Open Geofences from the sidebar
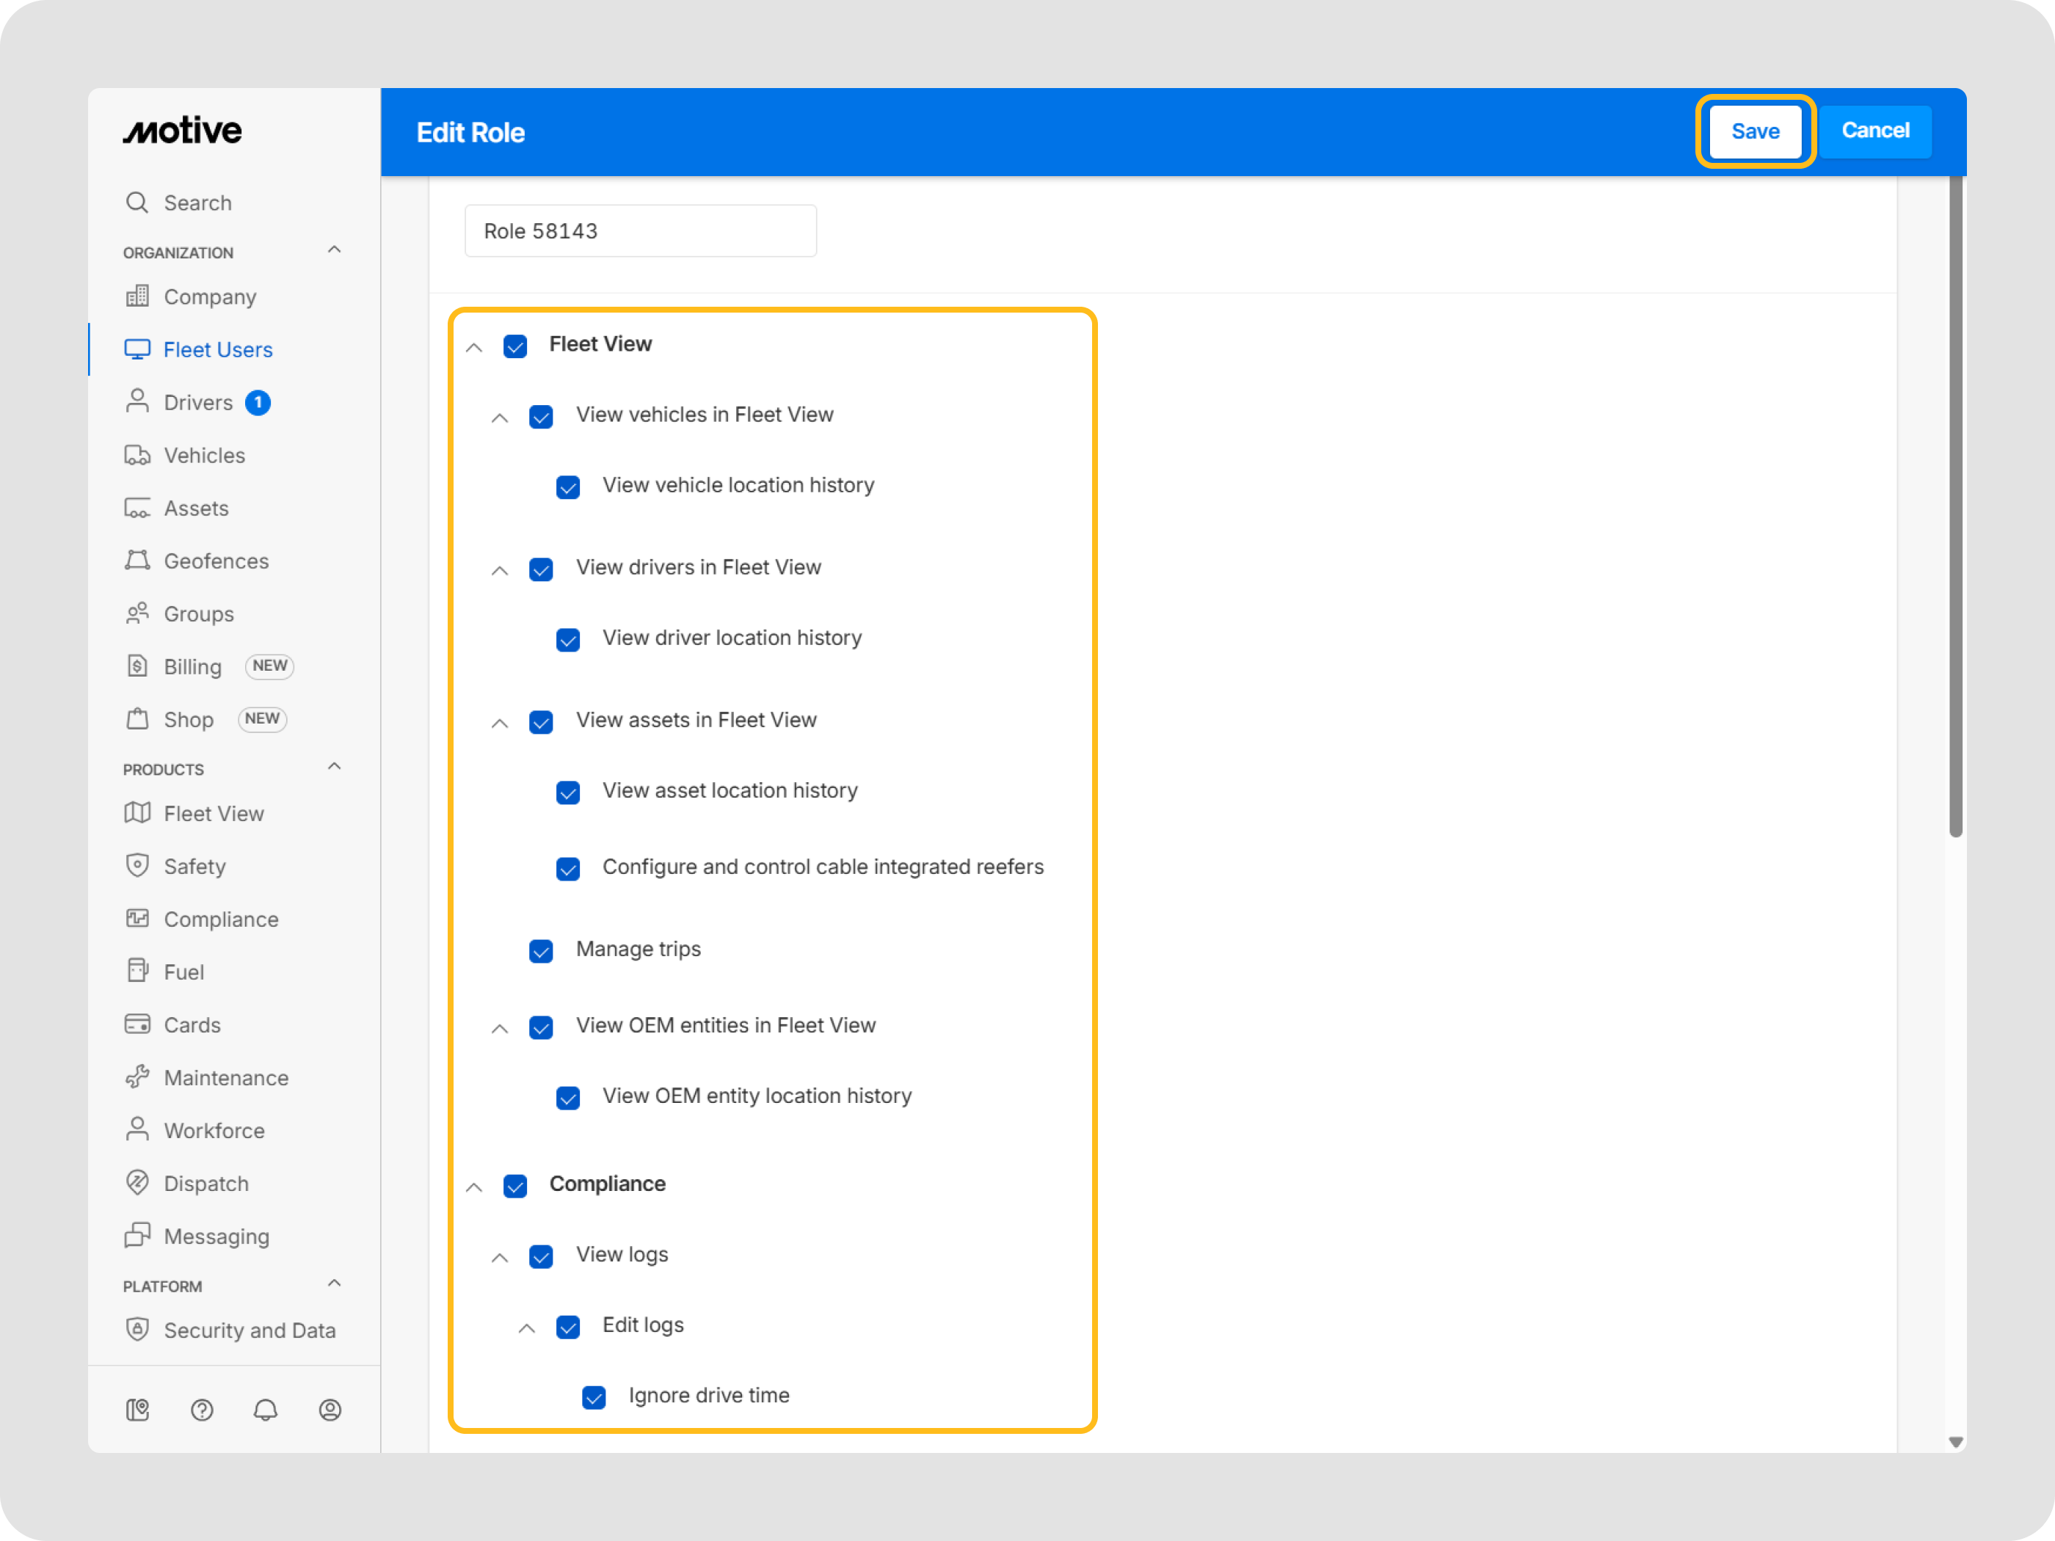Viewport: 2055px width, 1541px height. [x=216, y=561]
